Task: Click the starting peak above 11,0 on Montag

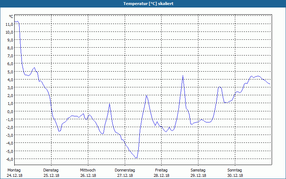Action: click(18, 21)
